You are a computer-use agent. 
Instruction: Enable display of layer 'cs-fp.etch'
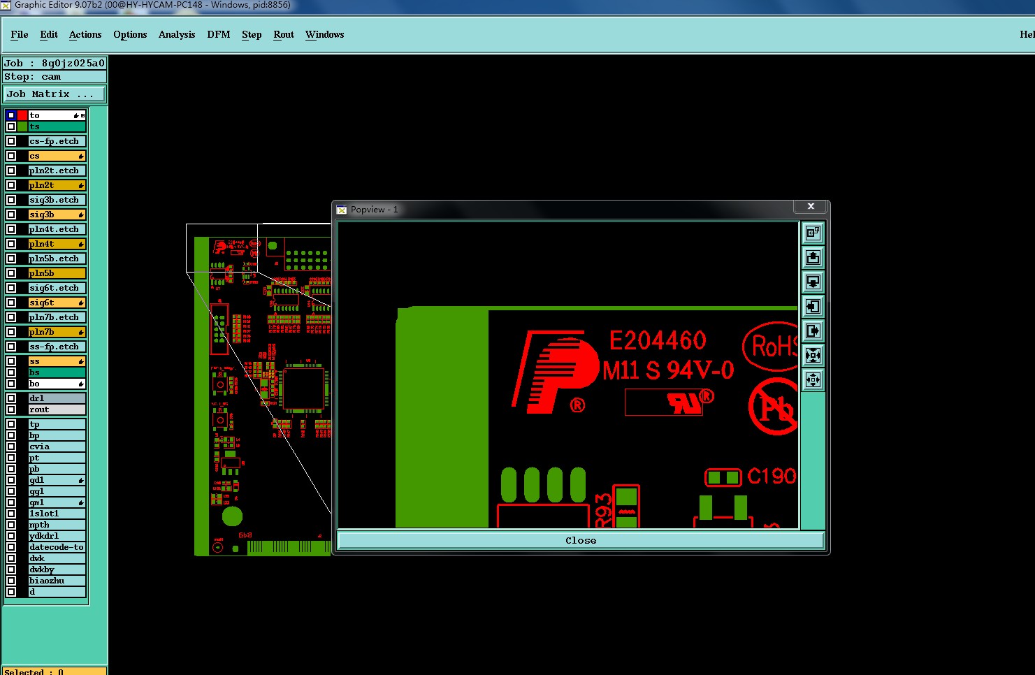tap(11, 141)
